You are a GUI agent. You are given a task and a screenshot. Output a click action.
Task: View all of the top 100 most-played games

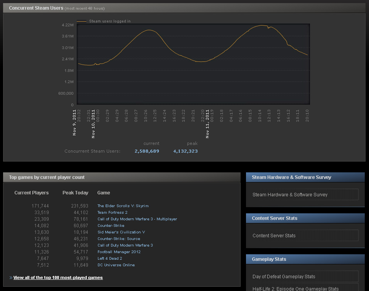click(x=58, y=277)
